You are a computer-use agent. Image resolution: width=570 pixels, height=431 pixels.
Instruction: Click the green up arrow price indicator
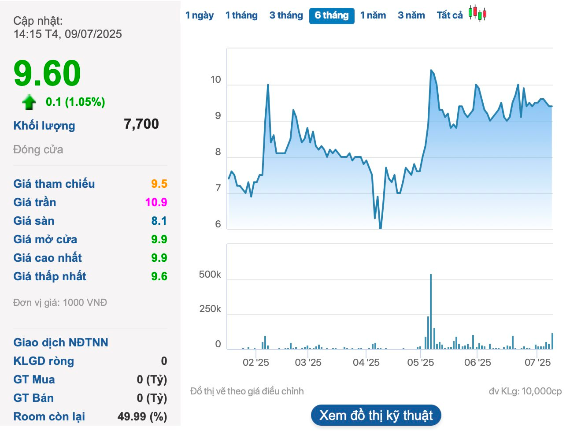coord(29,102)
